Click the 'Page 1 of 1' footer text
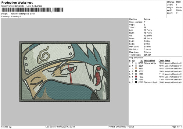The height and width of the screenshot is (129, 183). pos(177,127)
